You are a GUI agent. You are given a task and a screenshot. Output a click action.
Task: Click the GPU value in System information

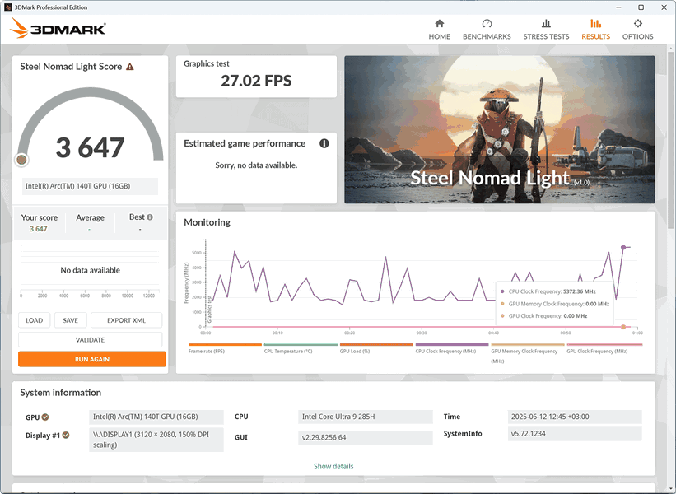pos(156,417)
